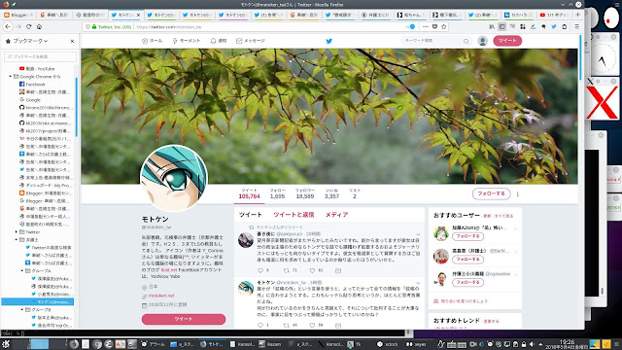Show the Library icon in toolbar
This screenshot has width=622, height=350.
click(492, 26)
